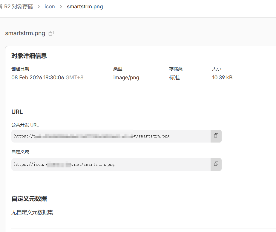
Task: Click the 创建日期 label
Action: point(20,69)
